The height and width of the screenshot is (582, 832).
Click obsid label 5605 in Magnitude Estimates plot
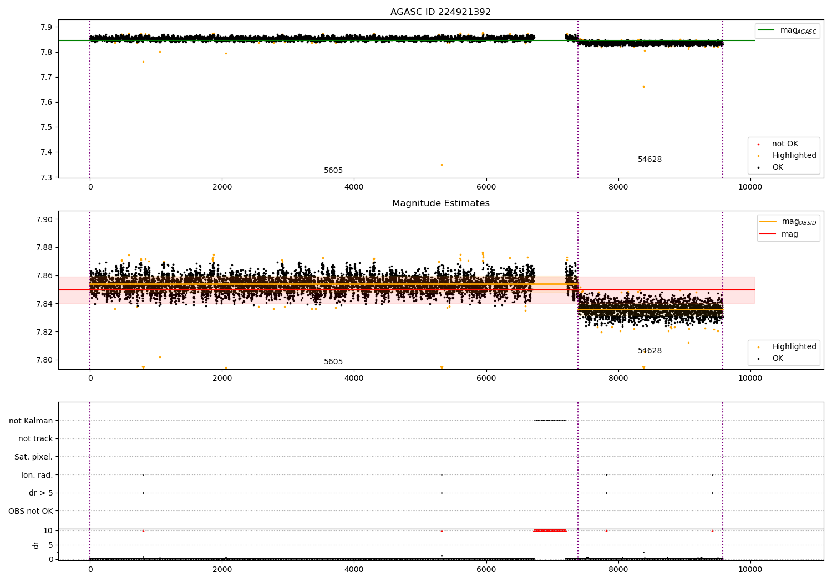pos(333,362)
